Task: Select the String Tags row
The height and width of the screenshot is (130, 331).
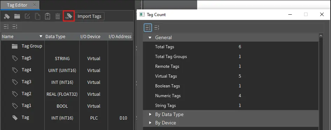Action: pyautogui.click(x=231, y=105)
